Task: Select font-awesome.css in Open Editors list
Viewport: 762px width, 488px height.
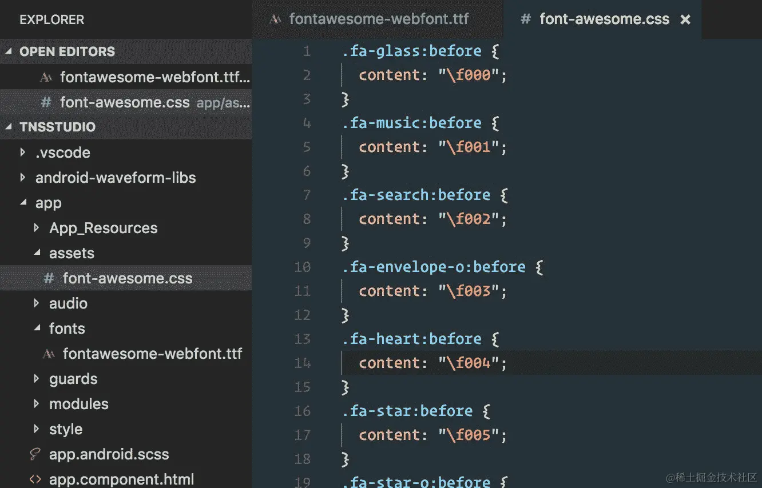Action: [x=126, y=102]
